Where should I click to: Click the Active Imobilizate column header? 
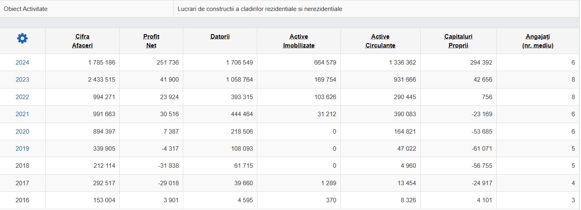[x=298, y=41]
